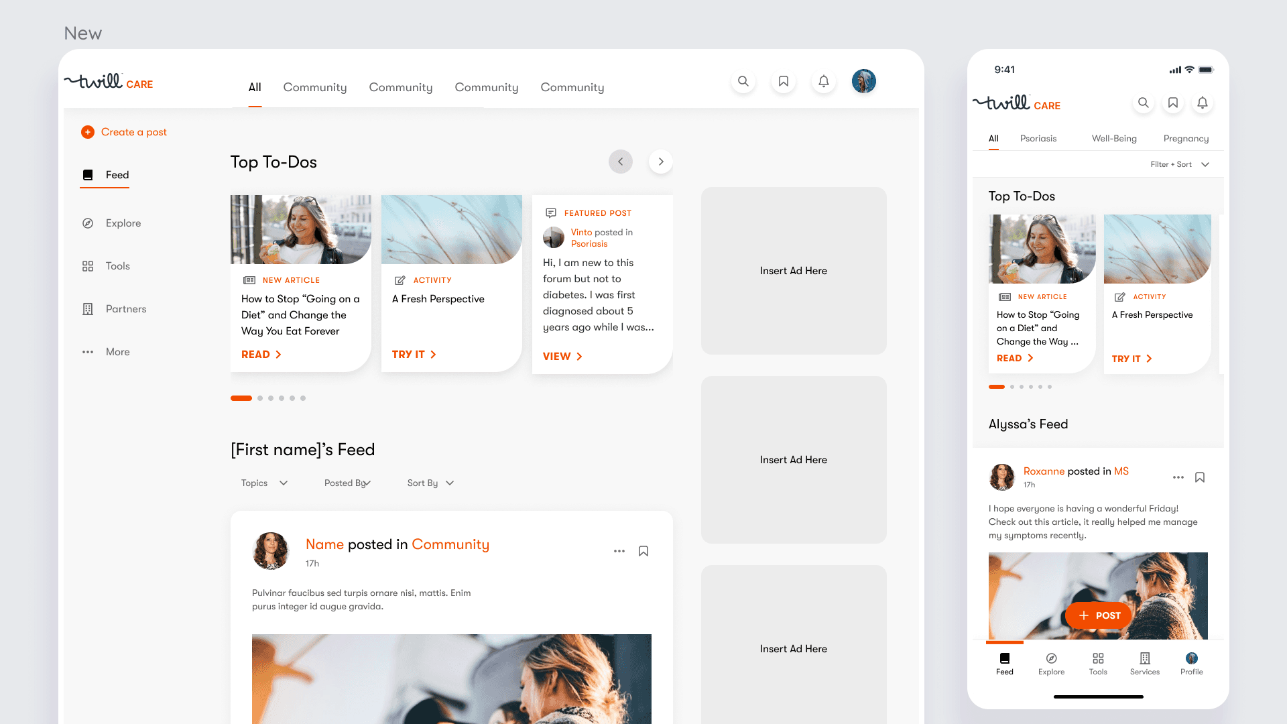Switch to the Psoriasis tab on mobile
Screen dimensions: 1287x724
[1038, 138]
